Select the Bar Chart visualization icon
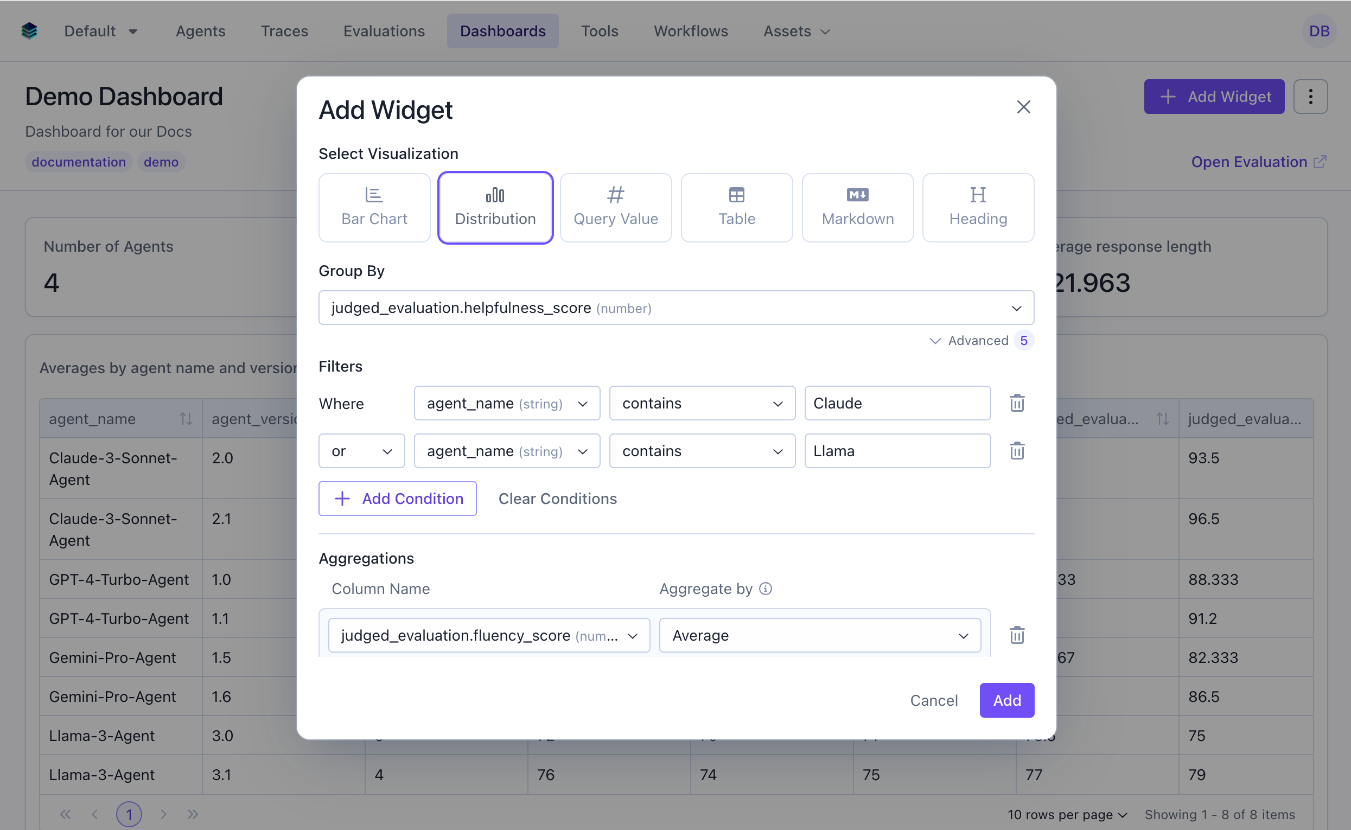Viewport: 1351px width, 830px height. pyautogui.click(x=374, y=207)
